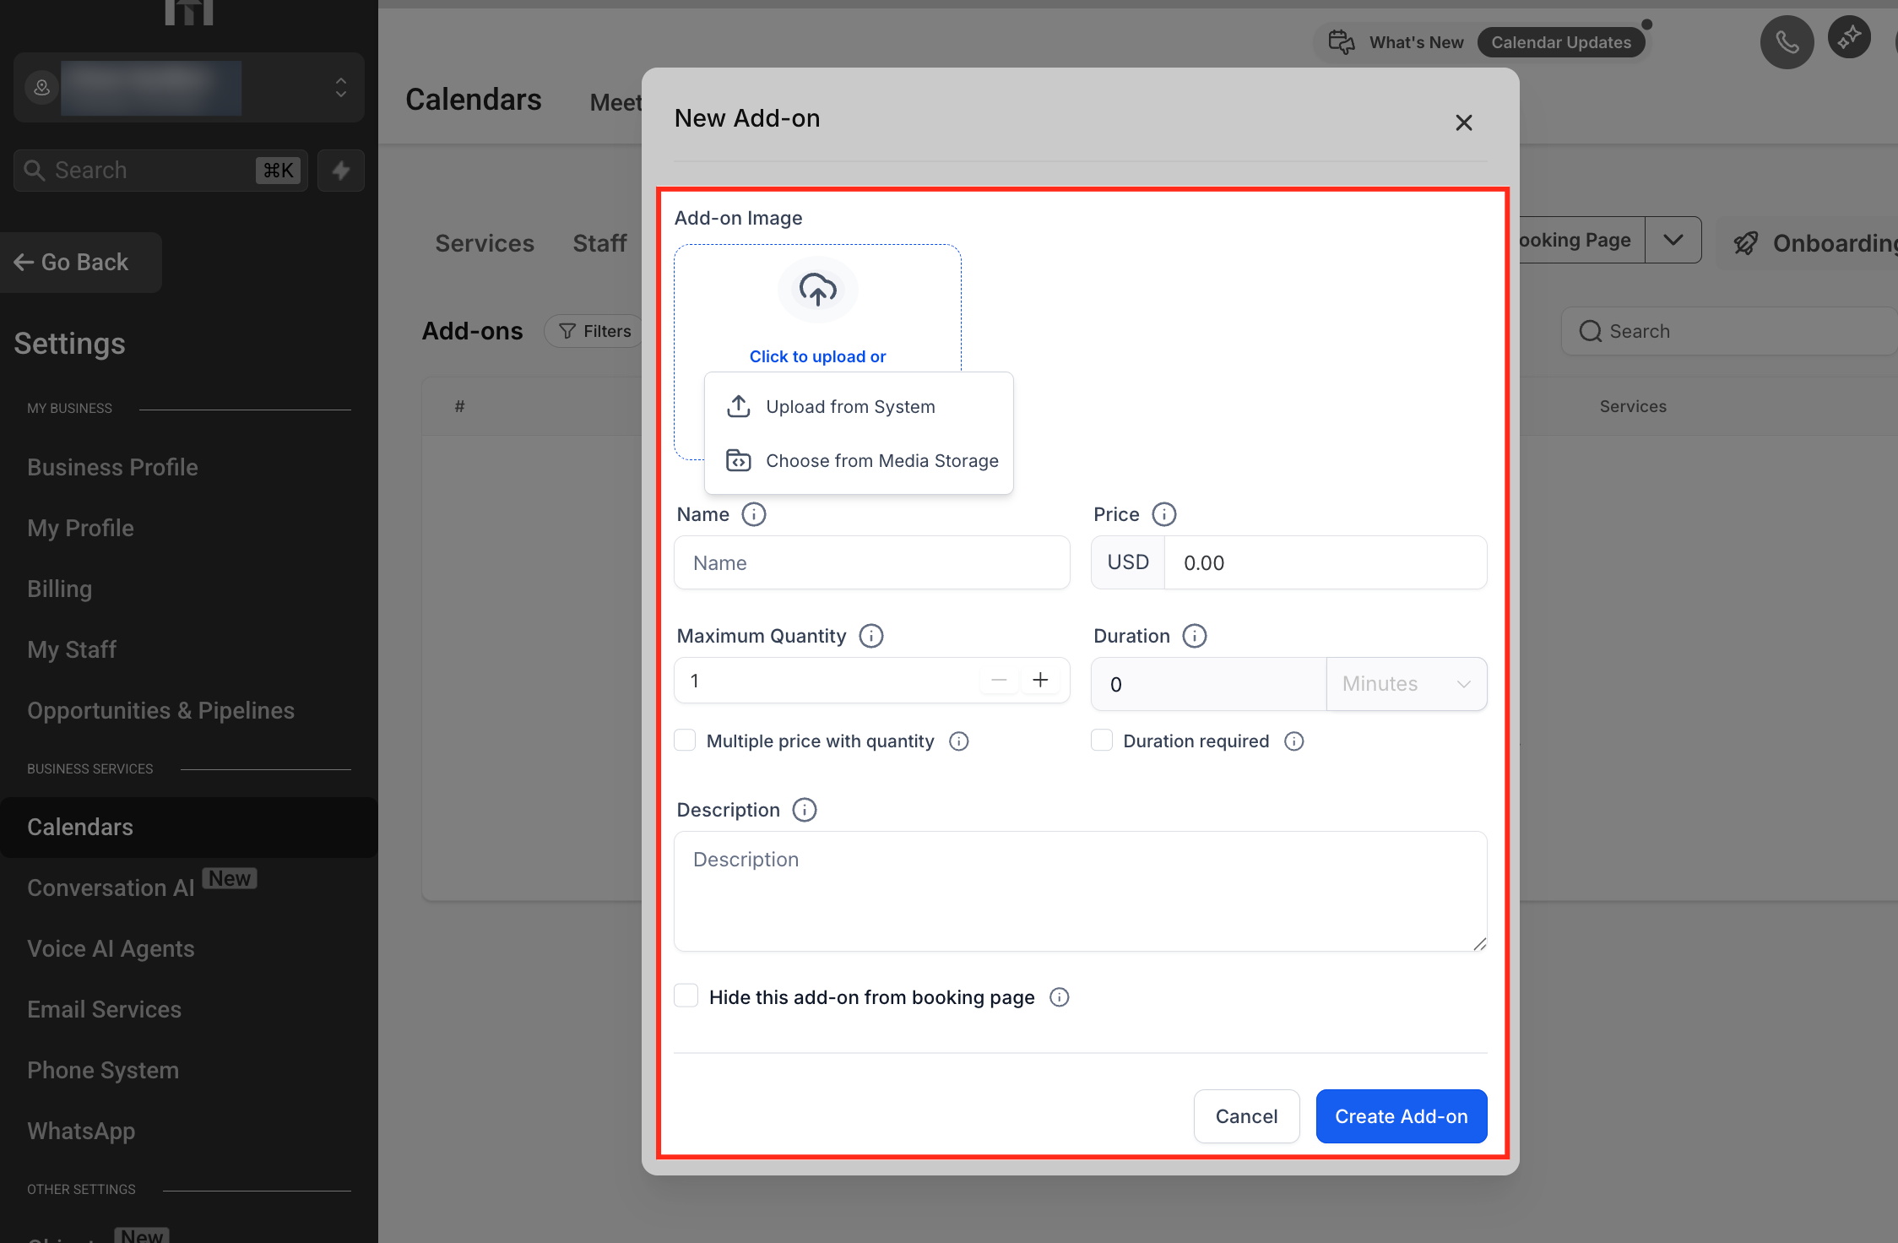1898x1243 pixels.
Task: Close the New Add-on dialog
Action: 1463,122
